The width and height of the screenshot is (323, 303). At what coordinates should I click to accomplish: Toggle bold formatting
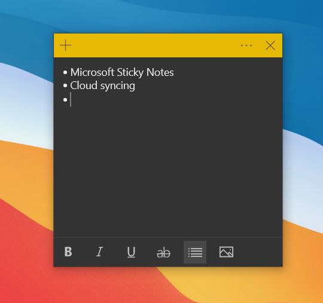tap(68, 252)
